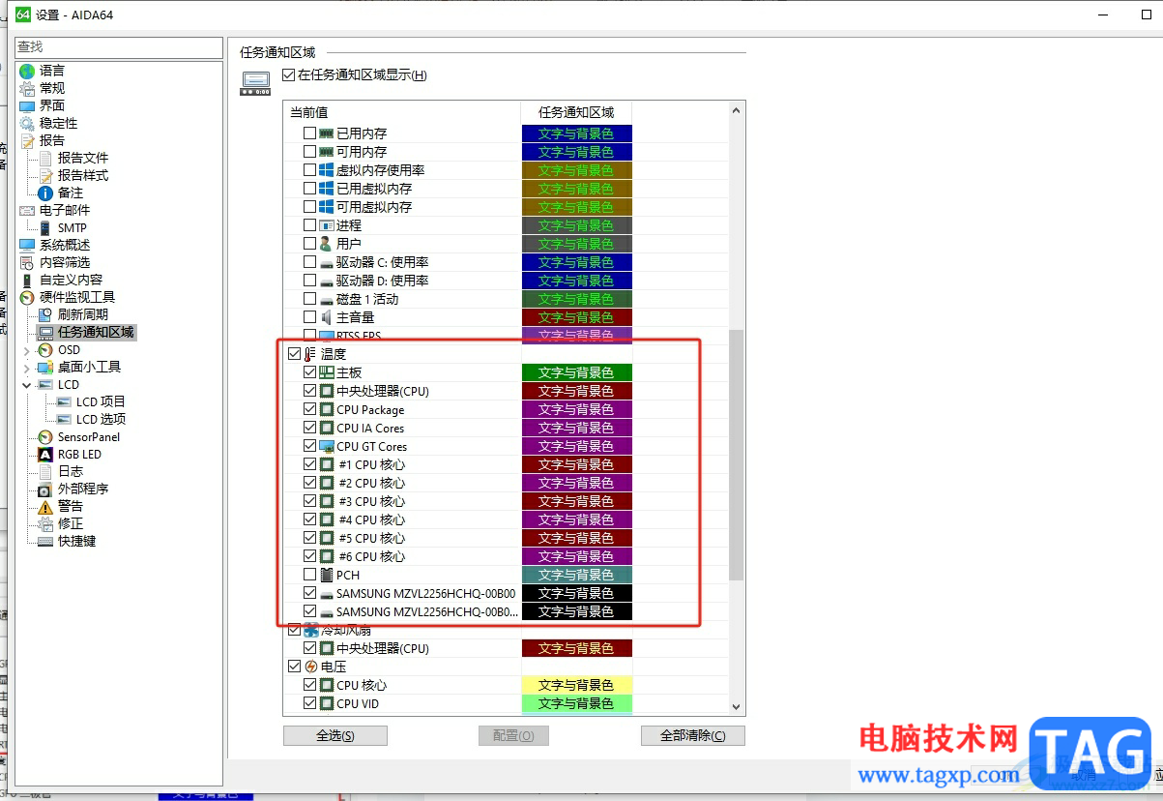Viewport: 1163px width, 801px height.
Task: Click the thermometer icon beside 温度
Action: pos(310,354)
